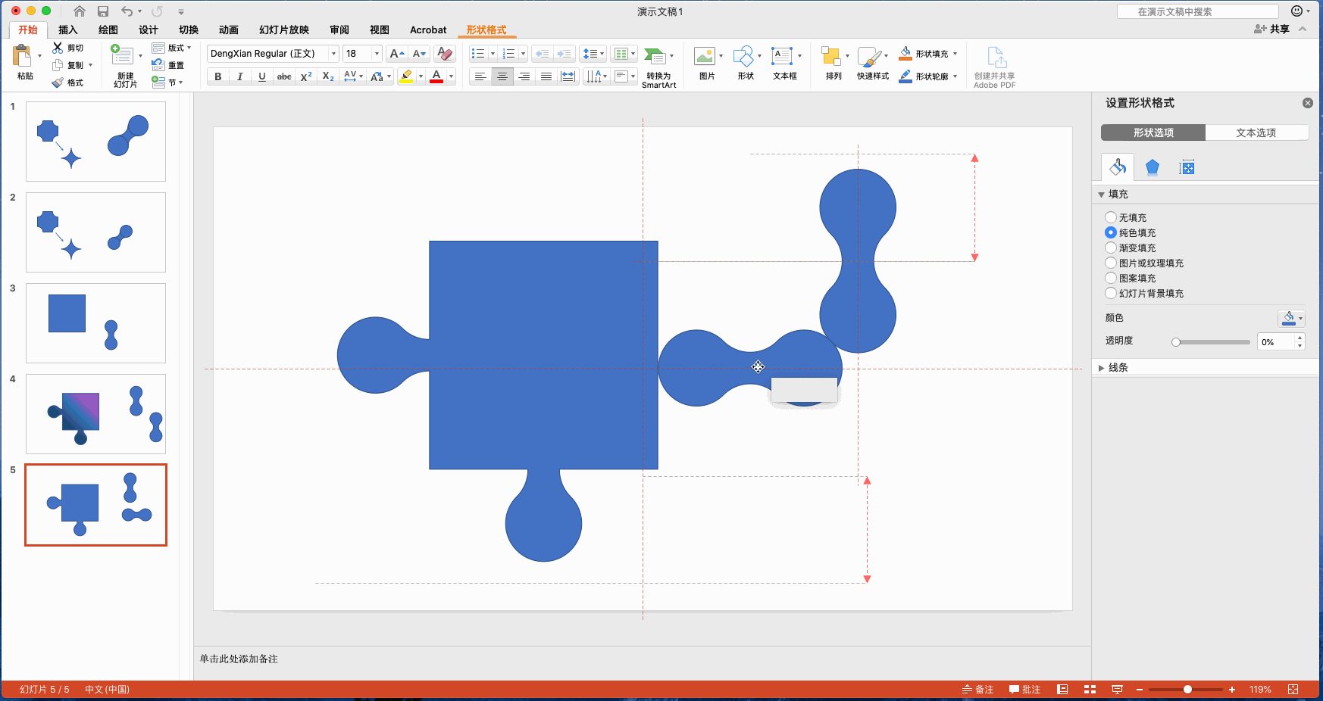Image resolution: width=1323 pixels, height=701 pixels.
Task: Switch to the Draw ribbon tab
Action: coord(108,30)
